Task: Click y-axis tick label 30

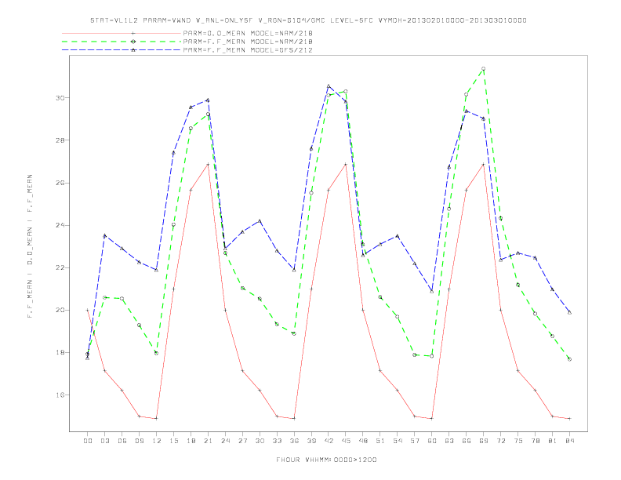Action: 60,98
